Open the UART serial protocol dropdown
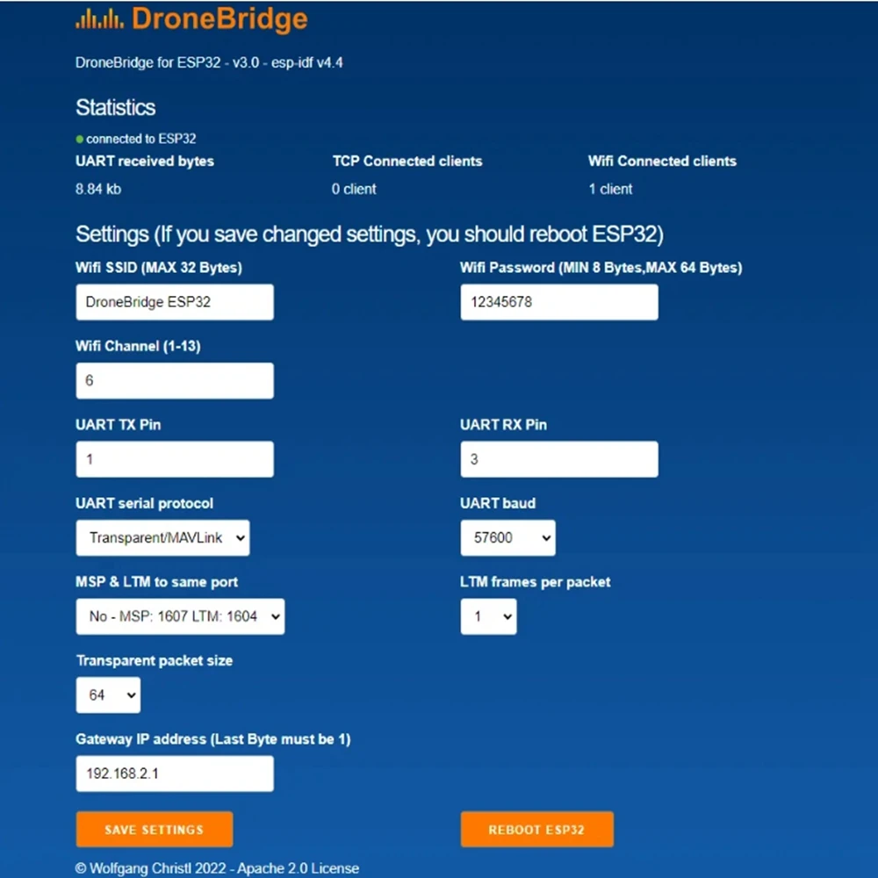This screenshot has height=878, width=878. click(163, 538)
